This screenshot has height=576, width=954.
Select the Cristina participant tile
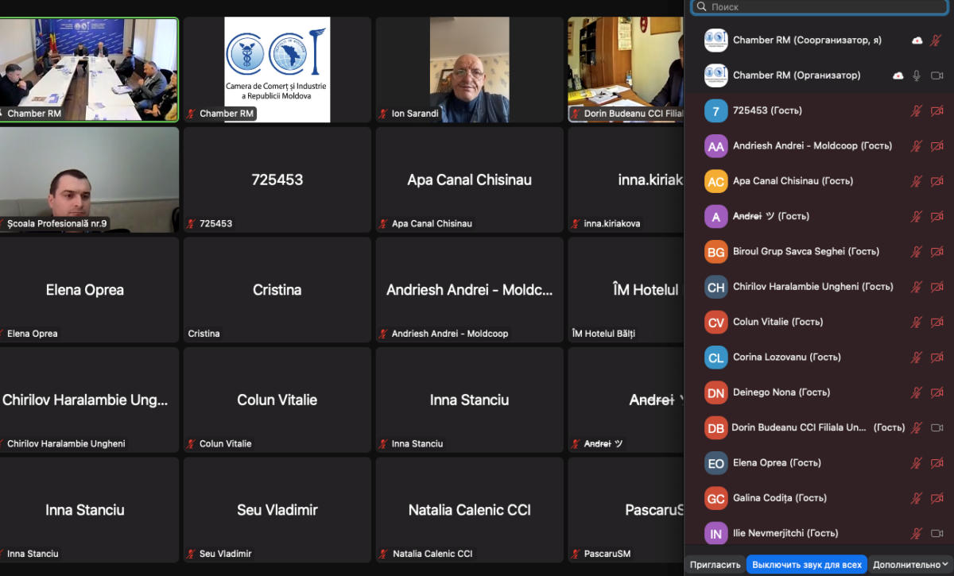pyautogui.click(x=277, y=290)
